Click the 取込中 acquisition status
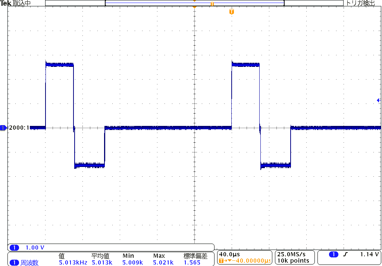 [x=22, y=3]
